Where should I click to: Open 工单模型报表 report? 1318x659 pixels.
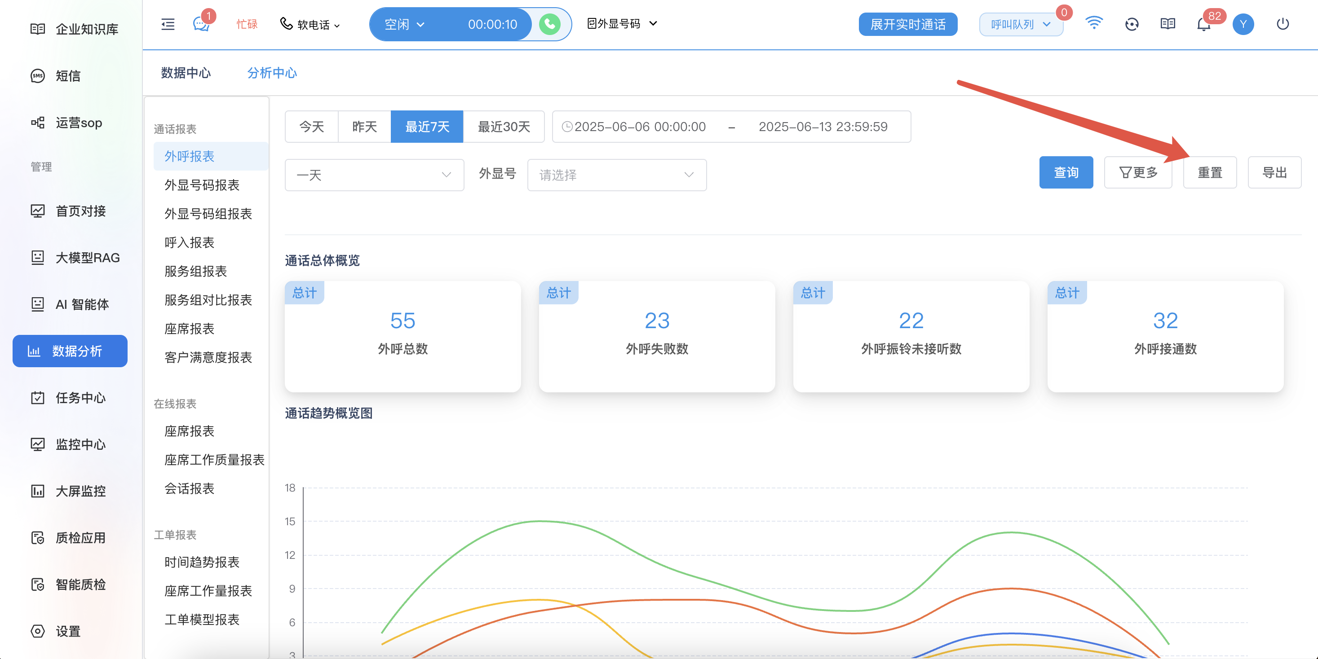click(x=202, y=619)
